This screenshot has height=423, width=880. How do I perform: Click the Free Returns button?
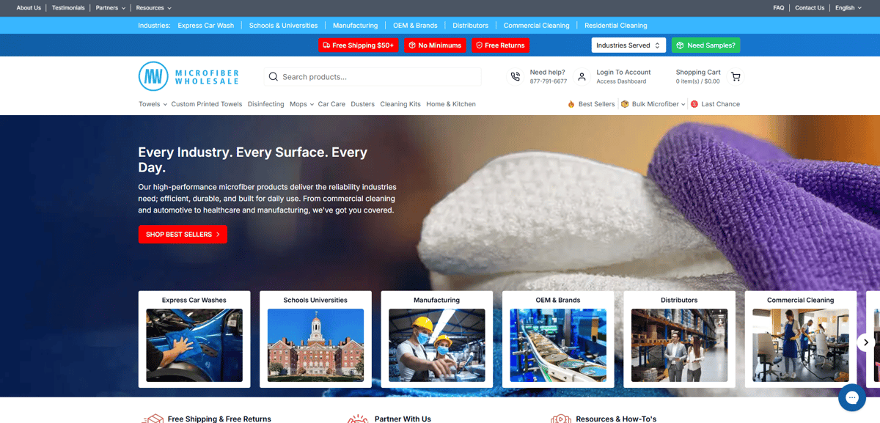pos(500,45)
